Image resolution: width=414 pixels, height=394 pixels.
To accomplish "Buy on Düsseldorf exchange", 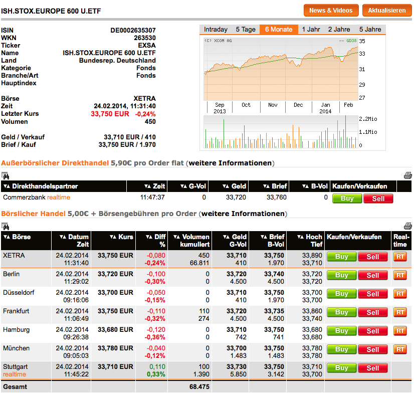I will click(x=342, y=294).
